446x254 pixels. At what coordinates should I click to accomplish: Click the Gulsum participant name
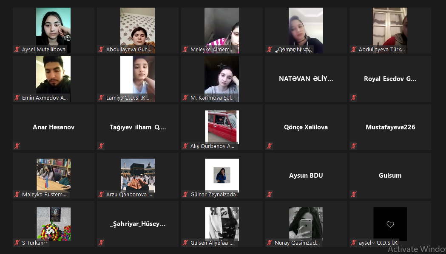pyautogui.click(x=390, y=176)
